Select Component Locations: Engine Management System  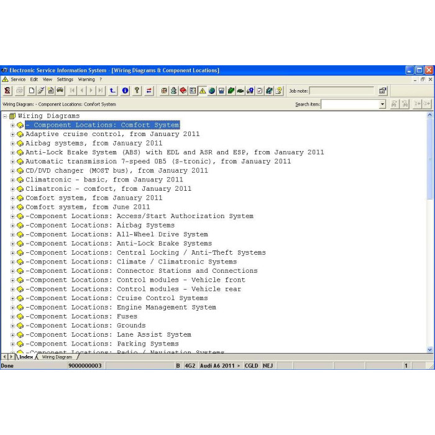tap(121, 308)
